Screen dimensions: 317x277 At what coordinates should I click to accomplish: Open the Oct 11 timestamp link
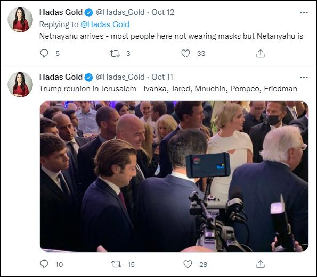click(162, 77)
